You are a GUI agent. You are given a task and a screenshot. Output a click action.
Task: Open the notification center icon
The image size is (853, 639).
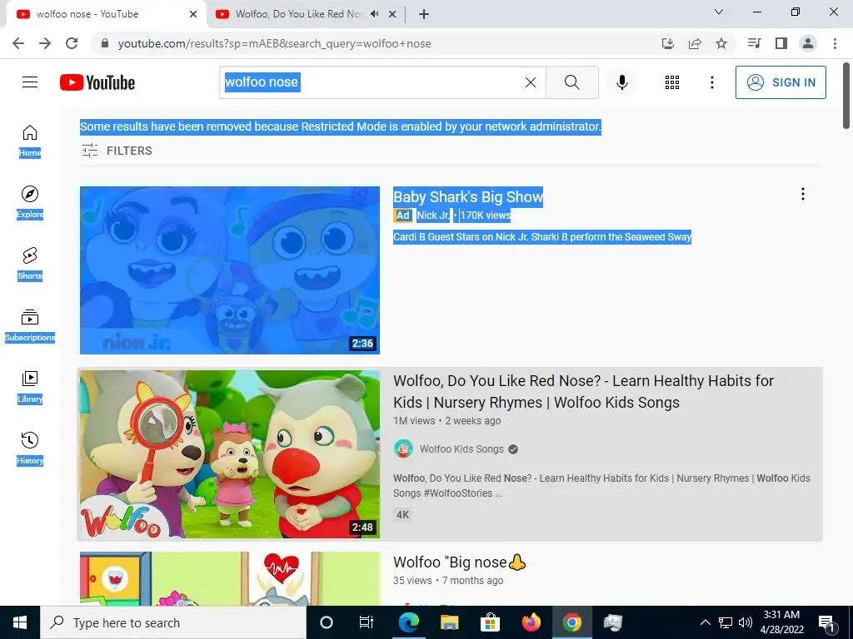[827, 622]
